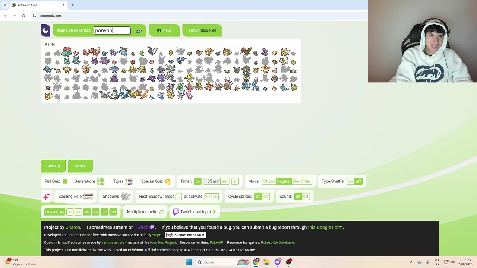Screen dimensions: 477x268
Task: Turn Cycle sprites on
Action: coord(258,197)
